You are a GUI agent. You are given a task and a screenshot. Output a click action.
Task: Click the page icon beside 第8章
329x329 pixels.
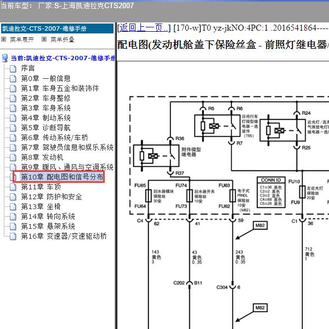point(13,157)
